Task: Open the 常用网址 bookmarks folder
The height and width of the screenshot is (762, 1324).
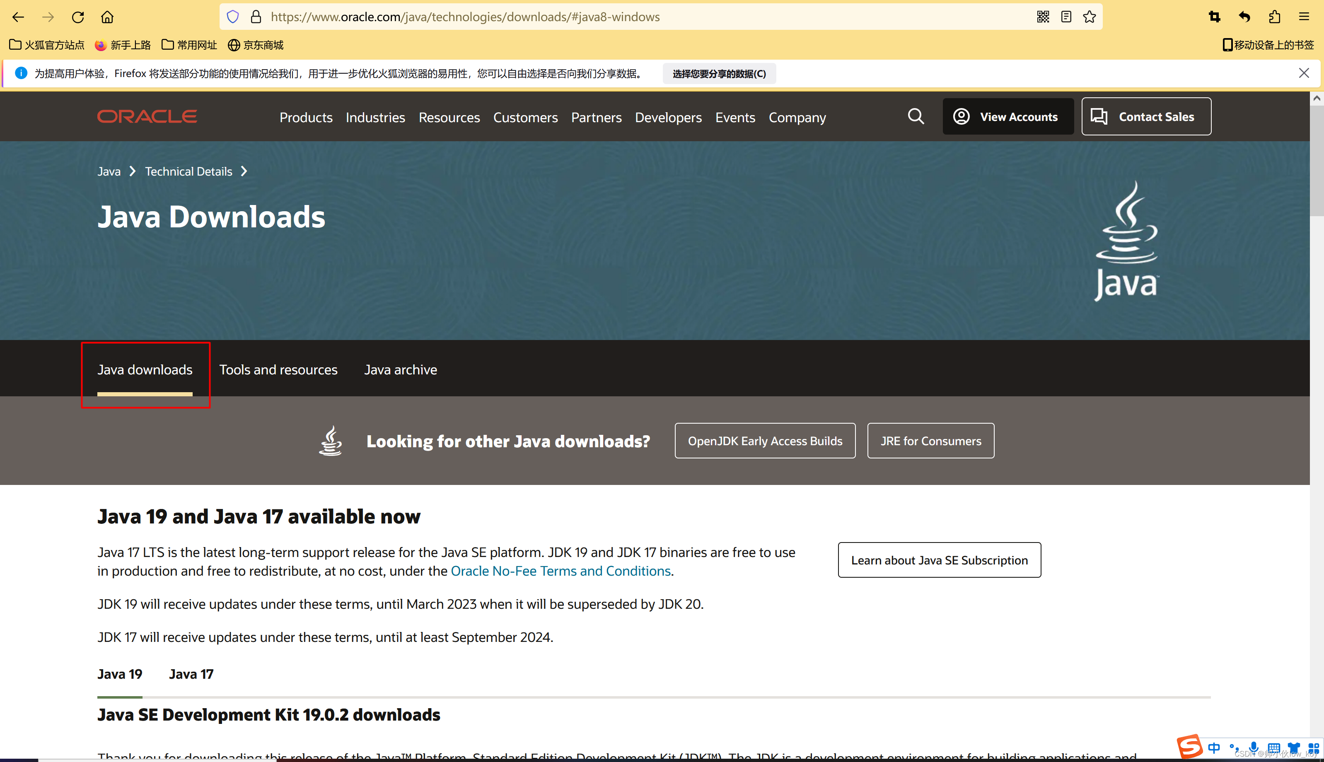Action: click(x=189, y=45)
